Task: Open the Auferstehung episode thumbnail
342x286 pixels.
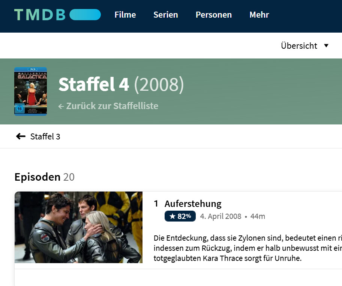Action: [78, 227]
